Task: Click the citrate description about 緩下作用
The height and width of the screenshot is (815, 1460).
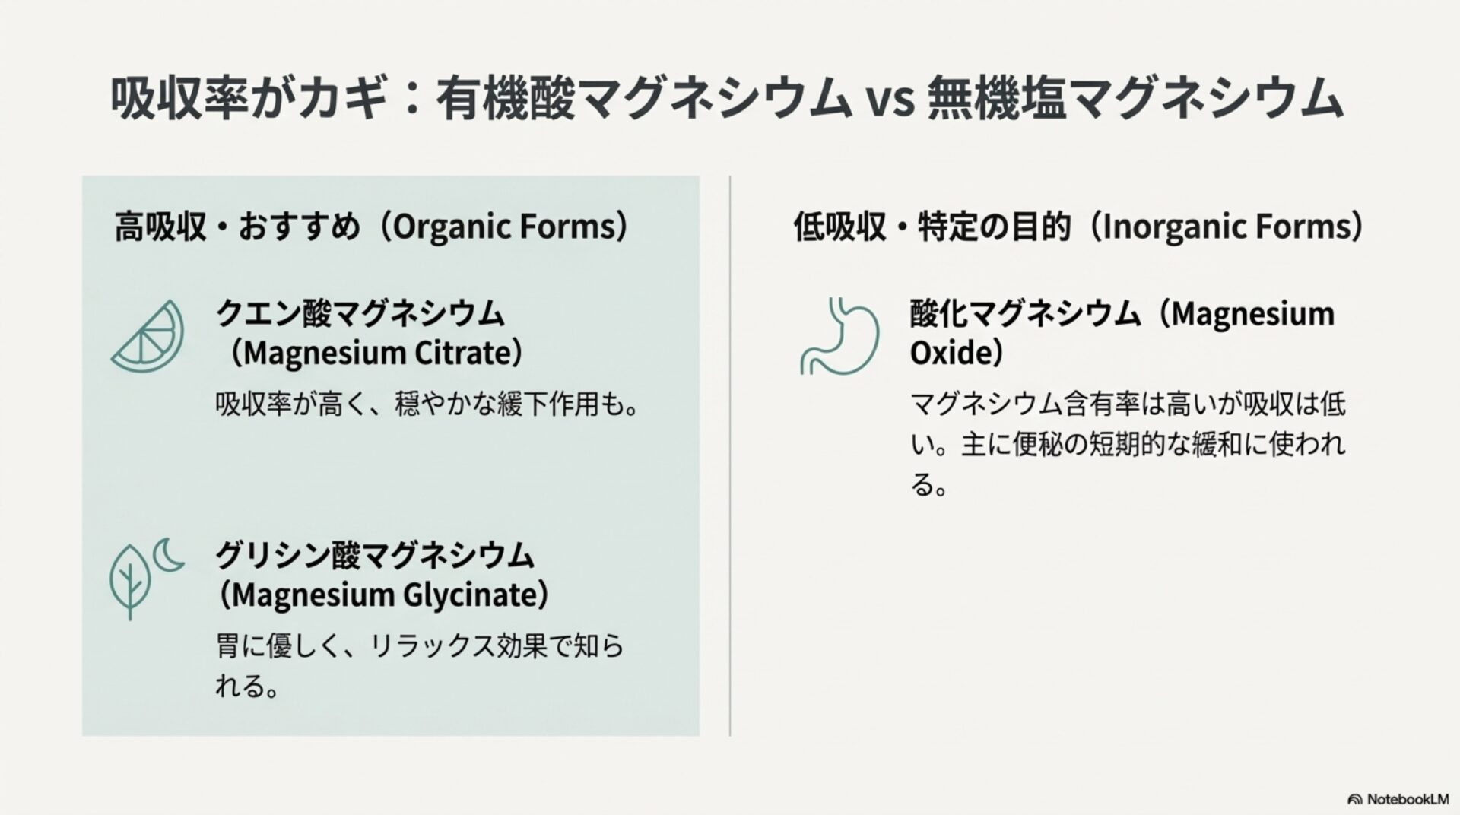Action: 427,404
